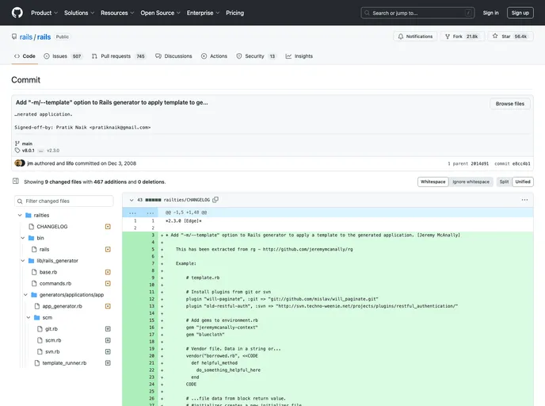Click the author avatars next to jm
545x406 pixels.
click(x=20, y=163)
